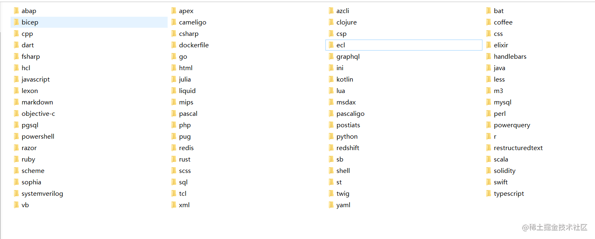Screen dimensions: 595x239
Task: Click the objective-c folder name
Action: (38, 114)
